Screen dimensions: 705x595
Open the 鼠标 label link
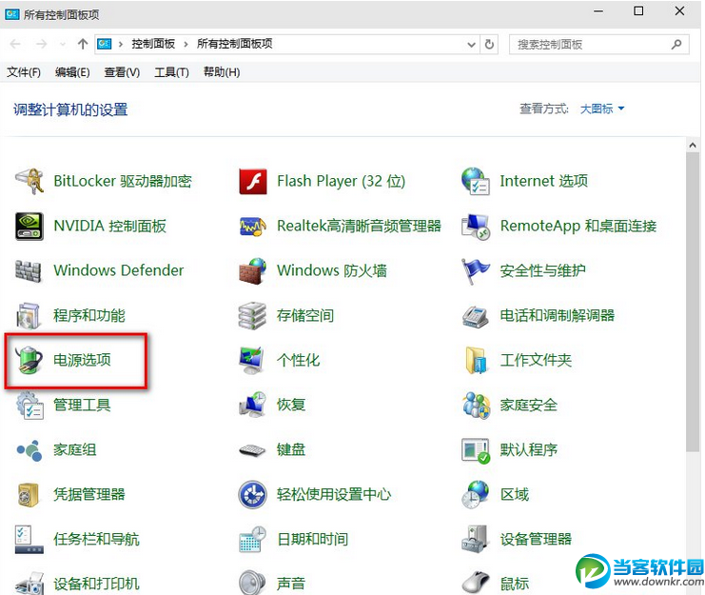515,584
